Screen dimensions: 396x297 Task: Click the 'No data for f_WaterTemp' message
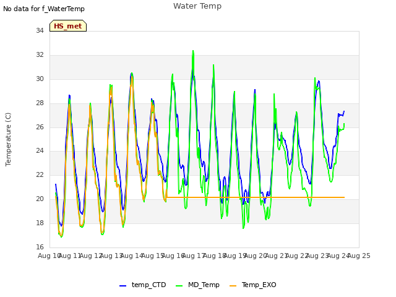point(44,9)
